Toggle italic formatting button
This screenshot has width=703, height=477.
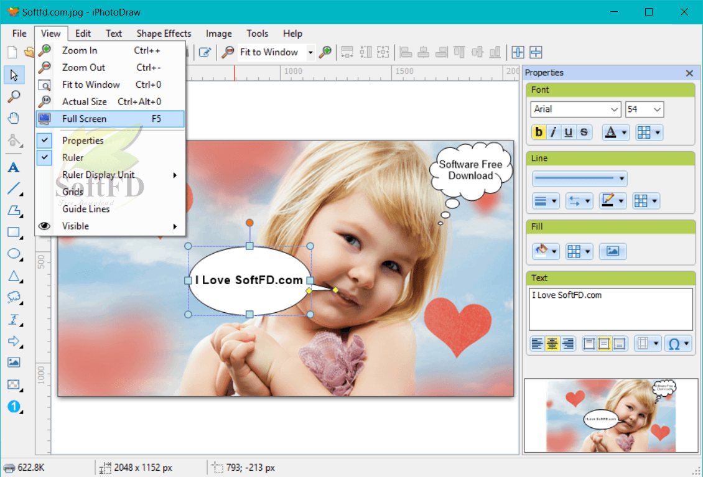point(553,132)
